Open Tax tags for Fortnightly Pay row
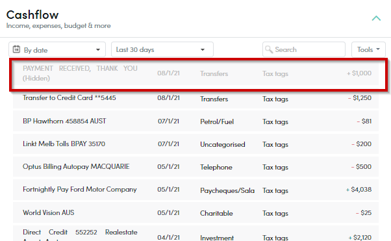The image size is (391, 241). pos(275,190)
